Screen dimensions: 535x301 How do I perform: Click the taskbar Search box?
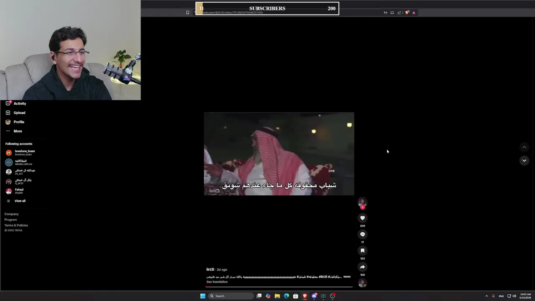(231, 296)
